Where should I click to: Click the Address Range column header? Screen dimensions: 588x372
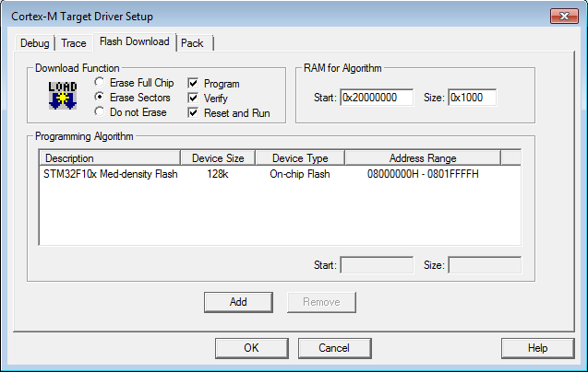pyautogui.click(x=423, y=158)
